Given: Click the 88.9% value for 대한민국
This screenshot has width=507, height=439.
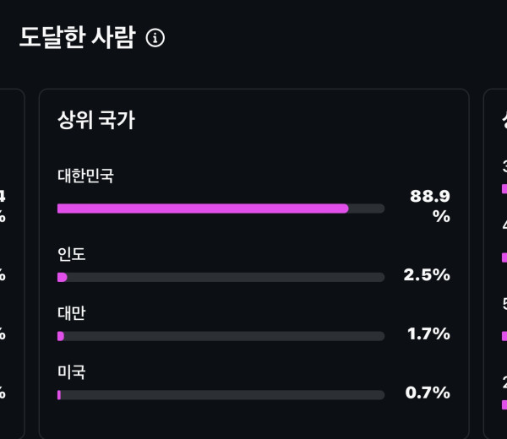Looking at the screenshot, I should pos(430,205).
